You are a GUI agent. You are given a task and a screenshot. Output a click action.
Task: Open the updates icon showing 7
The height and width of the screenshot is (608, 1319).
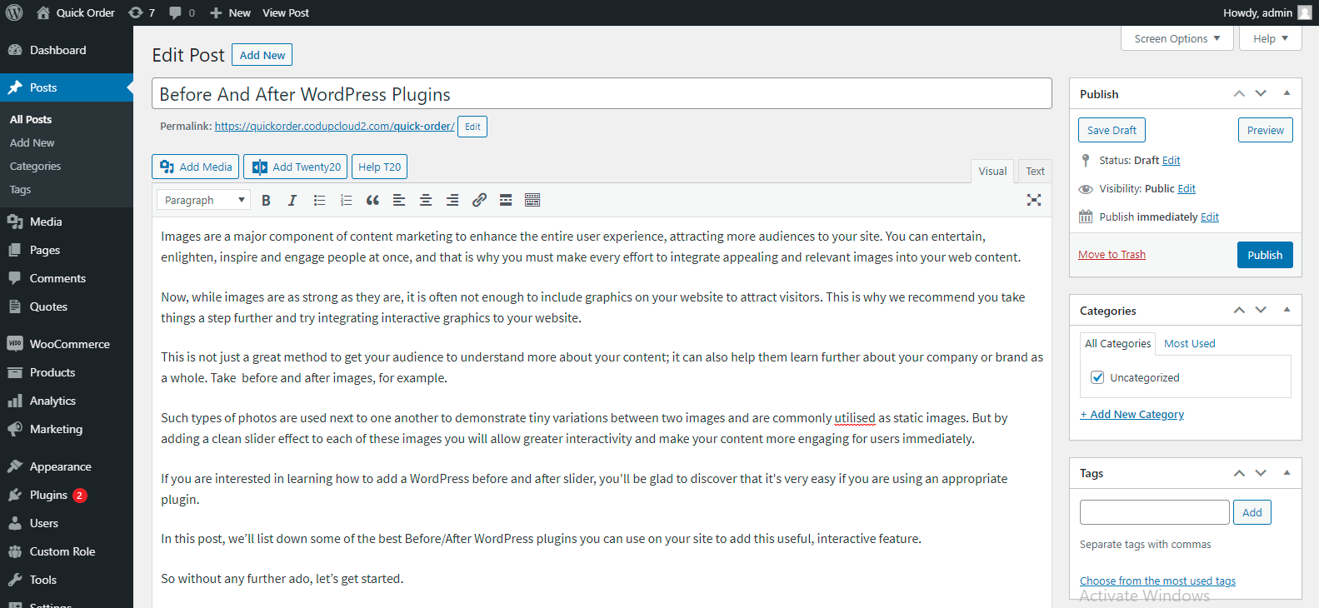[x=142, y=12]
